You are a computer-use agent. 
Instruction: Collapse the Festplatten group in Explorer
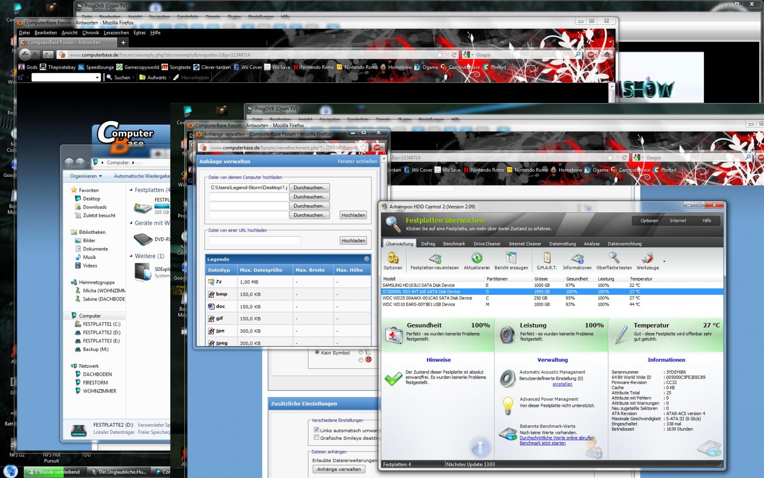click(x=131, y=190)
